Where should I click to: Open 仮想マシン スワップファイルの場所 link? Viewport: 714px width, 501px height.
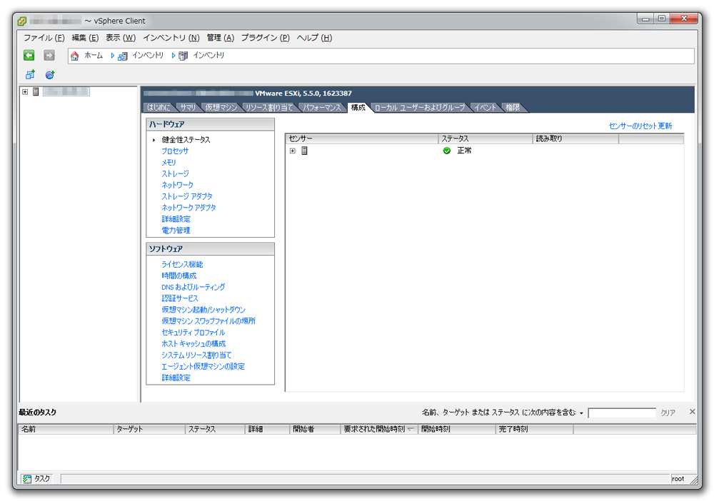click(x=208, y=321)
